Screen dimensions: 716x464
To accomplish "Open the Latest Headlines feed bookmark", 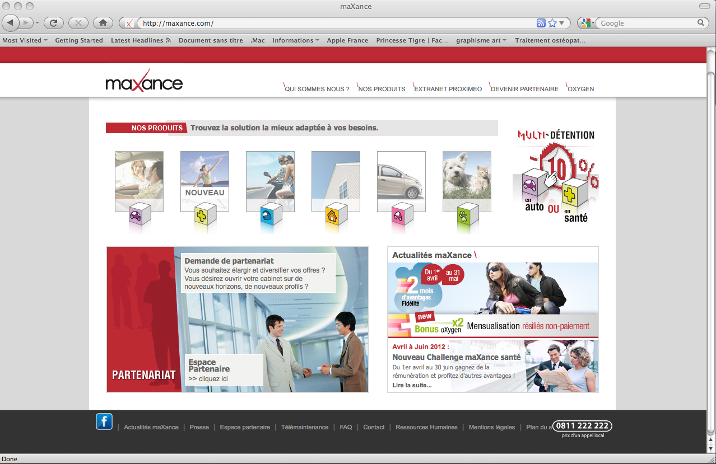I will [141, 40].
